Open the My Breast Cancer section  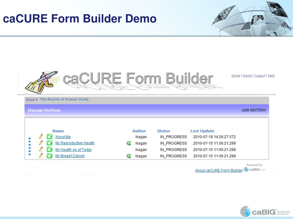(70, 156)
